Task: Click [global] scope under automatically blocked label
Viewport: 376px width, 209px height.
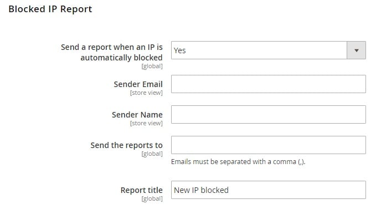Action: coord(152,66)
